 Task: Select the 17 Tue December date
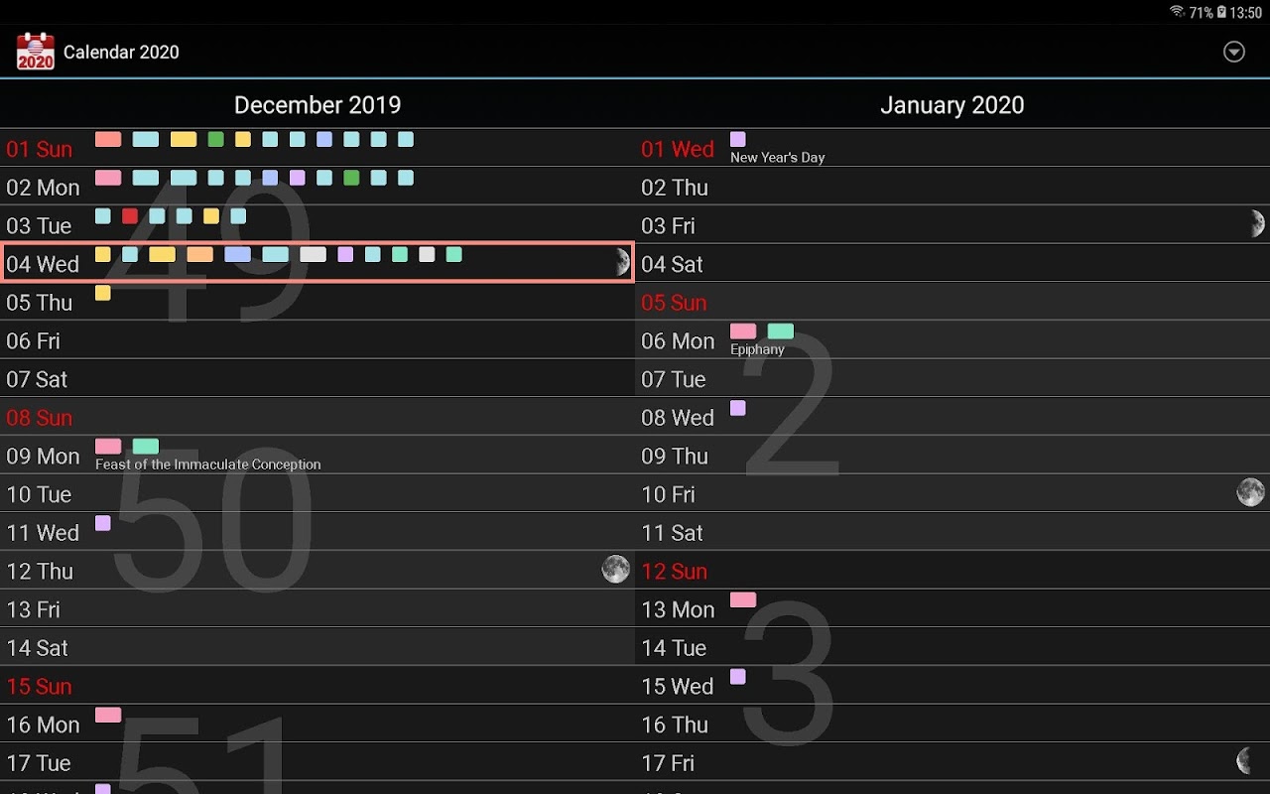click(x=39, y=763)
